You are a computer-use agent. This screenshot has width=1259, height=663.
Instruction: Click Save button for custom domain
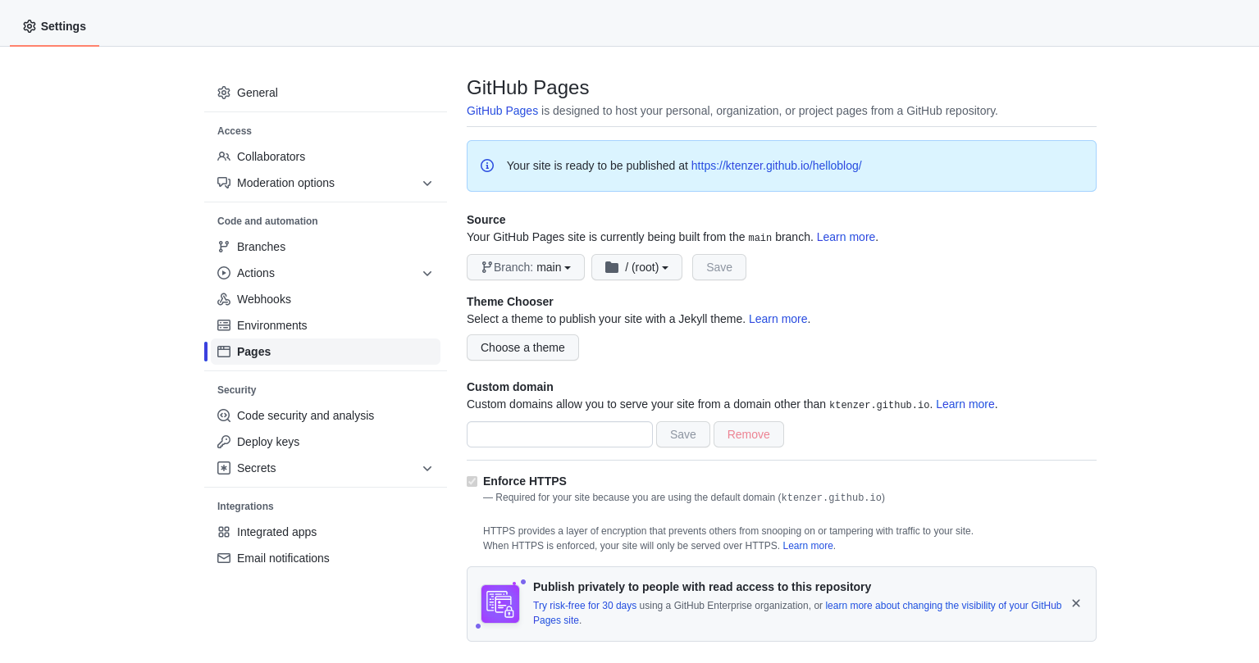tap(683, 434)
